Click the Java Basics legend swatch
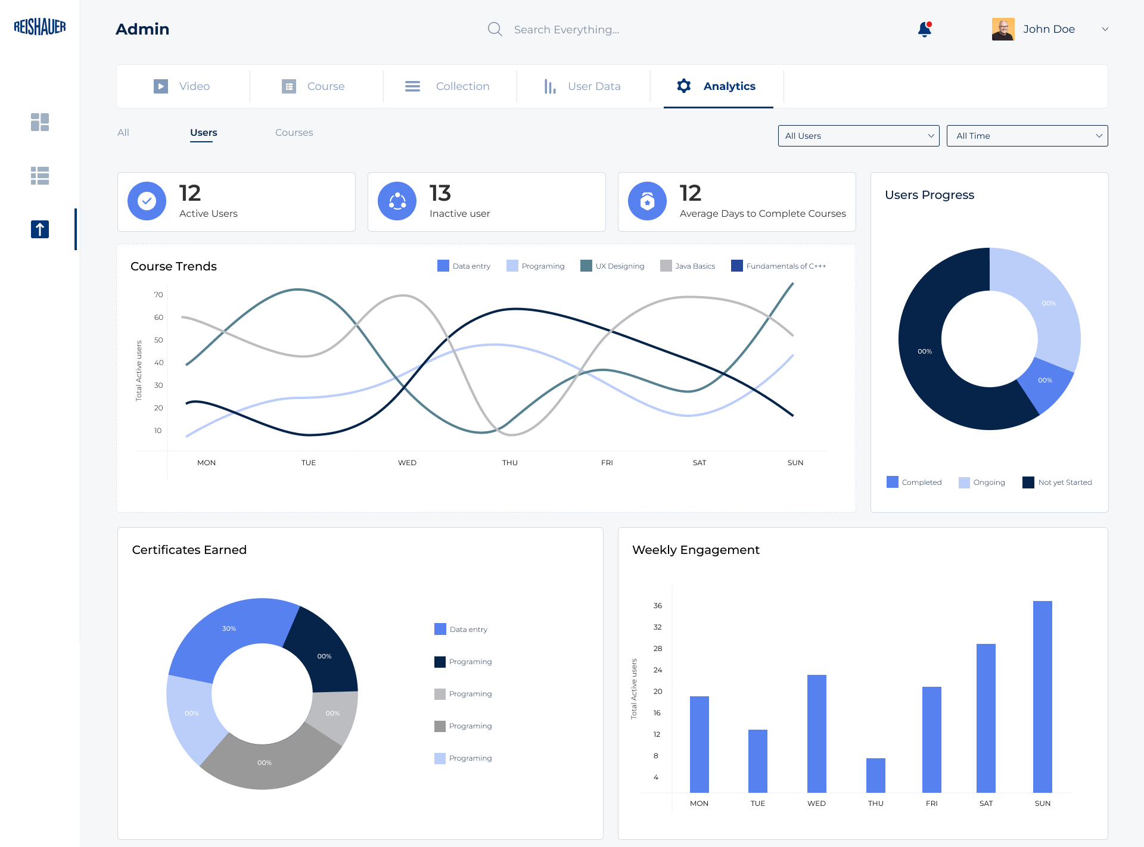Image resolution: width=1144 pixels, height=847 pixels. tap(666, 266)
